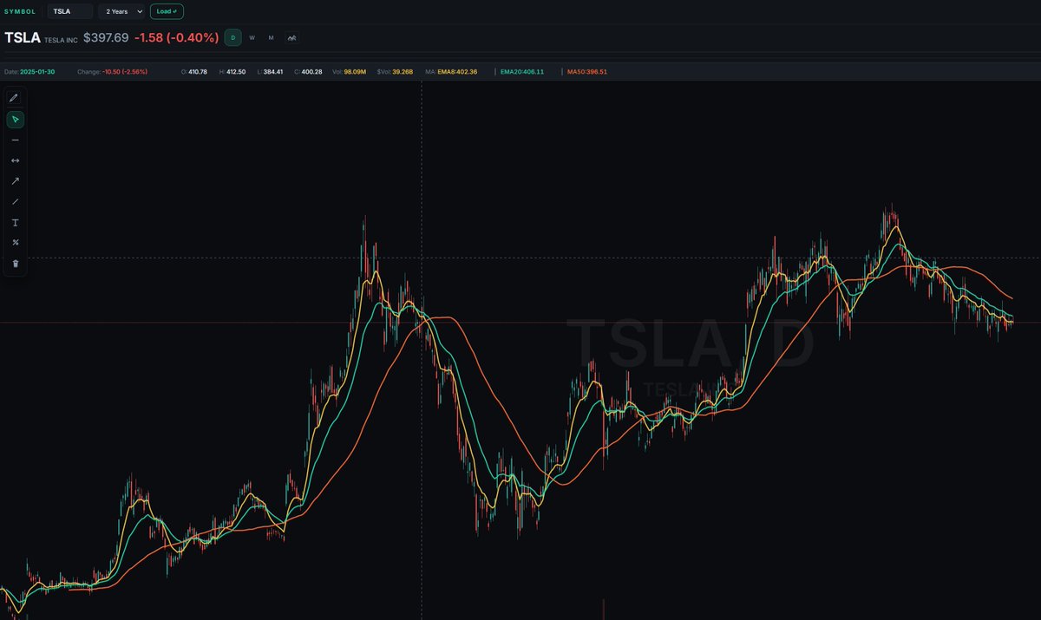
Task: Open the 2 Years range dropdown
Action: tap(121, 11)
